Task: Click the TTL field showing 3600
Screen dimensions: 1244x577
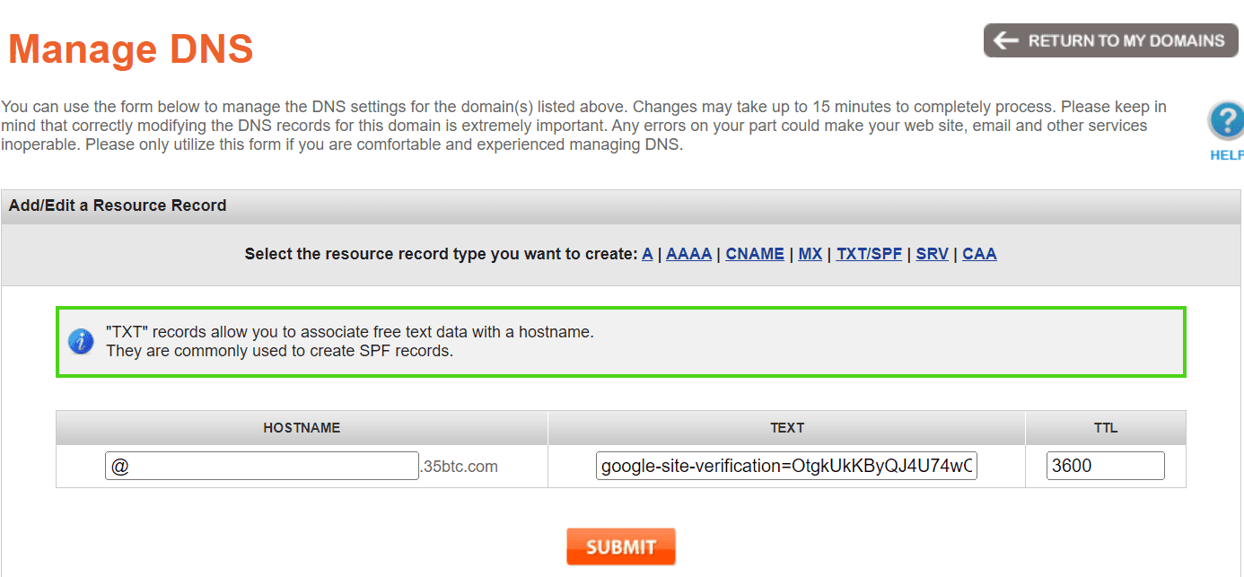Action: click(1105, 466)
